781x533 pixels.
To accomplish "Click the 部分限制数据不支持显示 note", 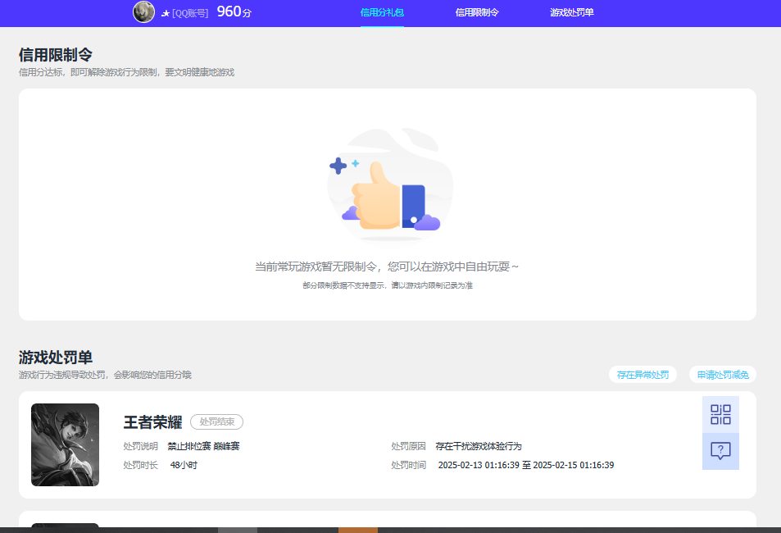I will point(388,285).
